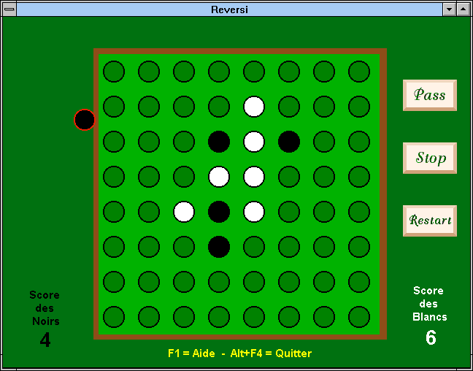The height and width of the screenshot is (371, 473).
Task: Click white piece in row three, column five
Action: coord(254,142)
